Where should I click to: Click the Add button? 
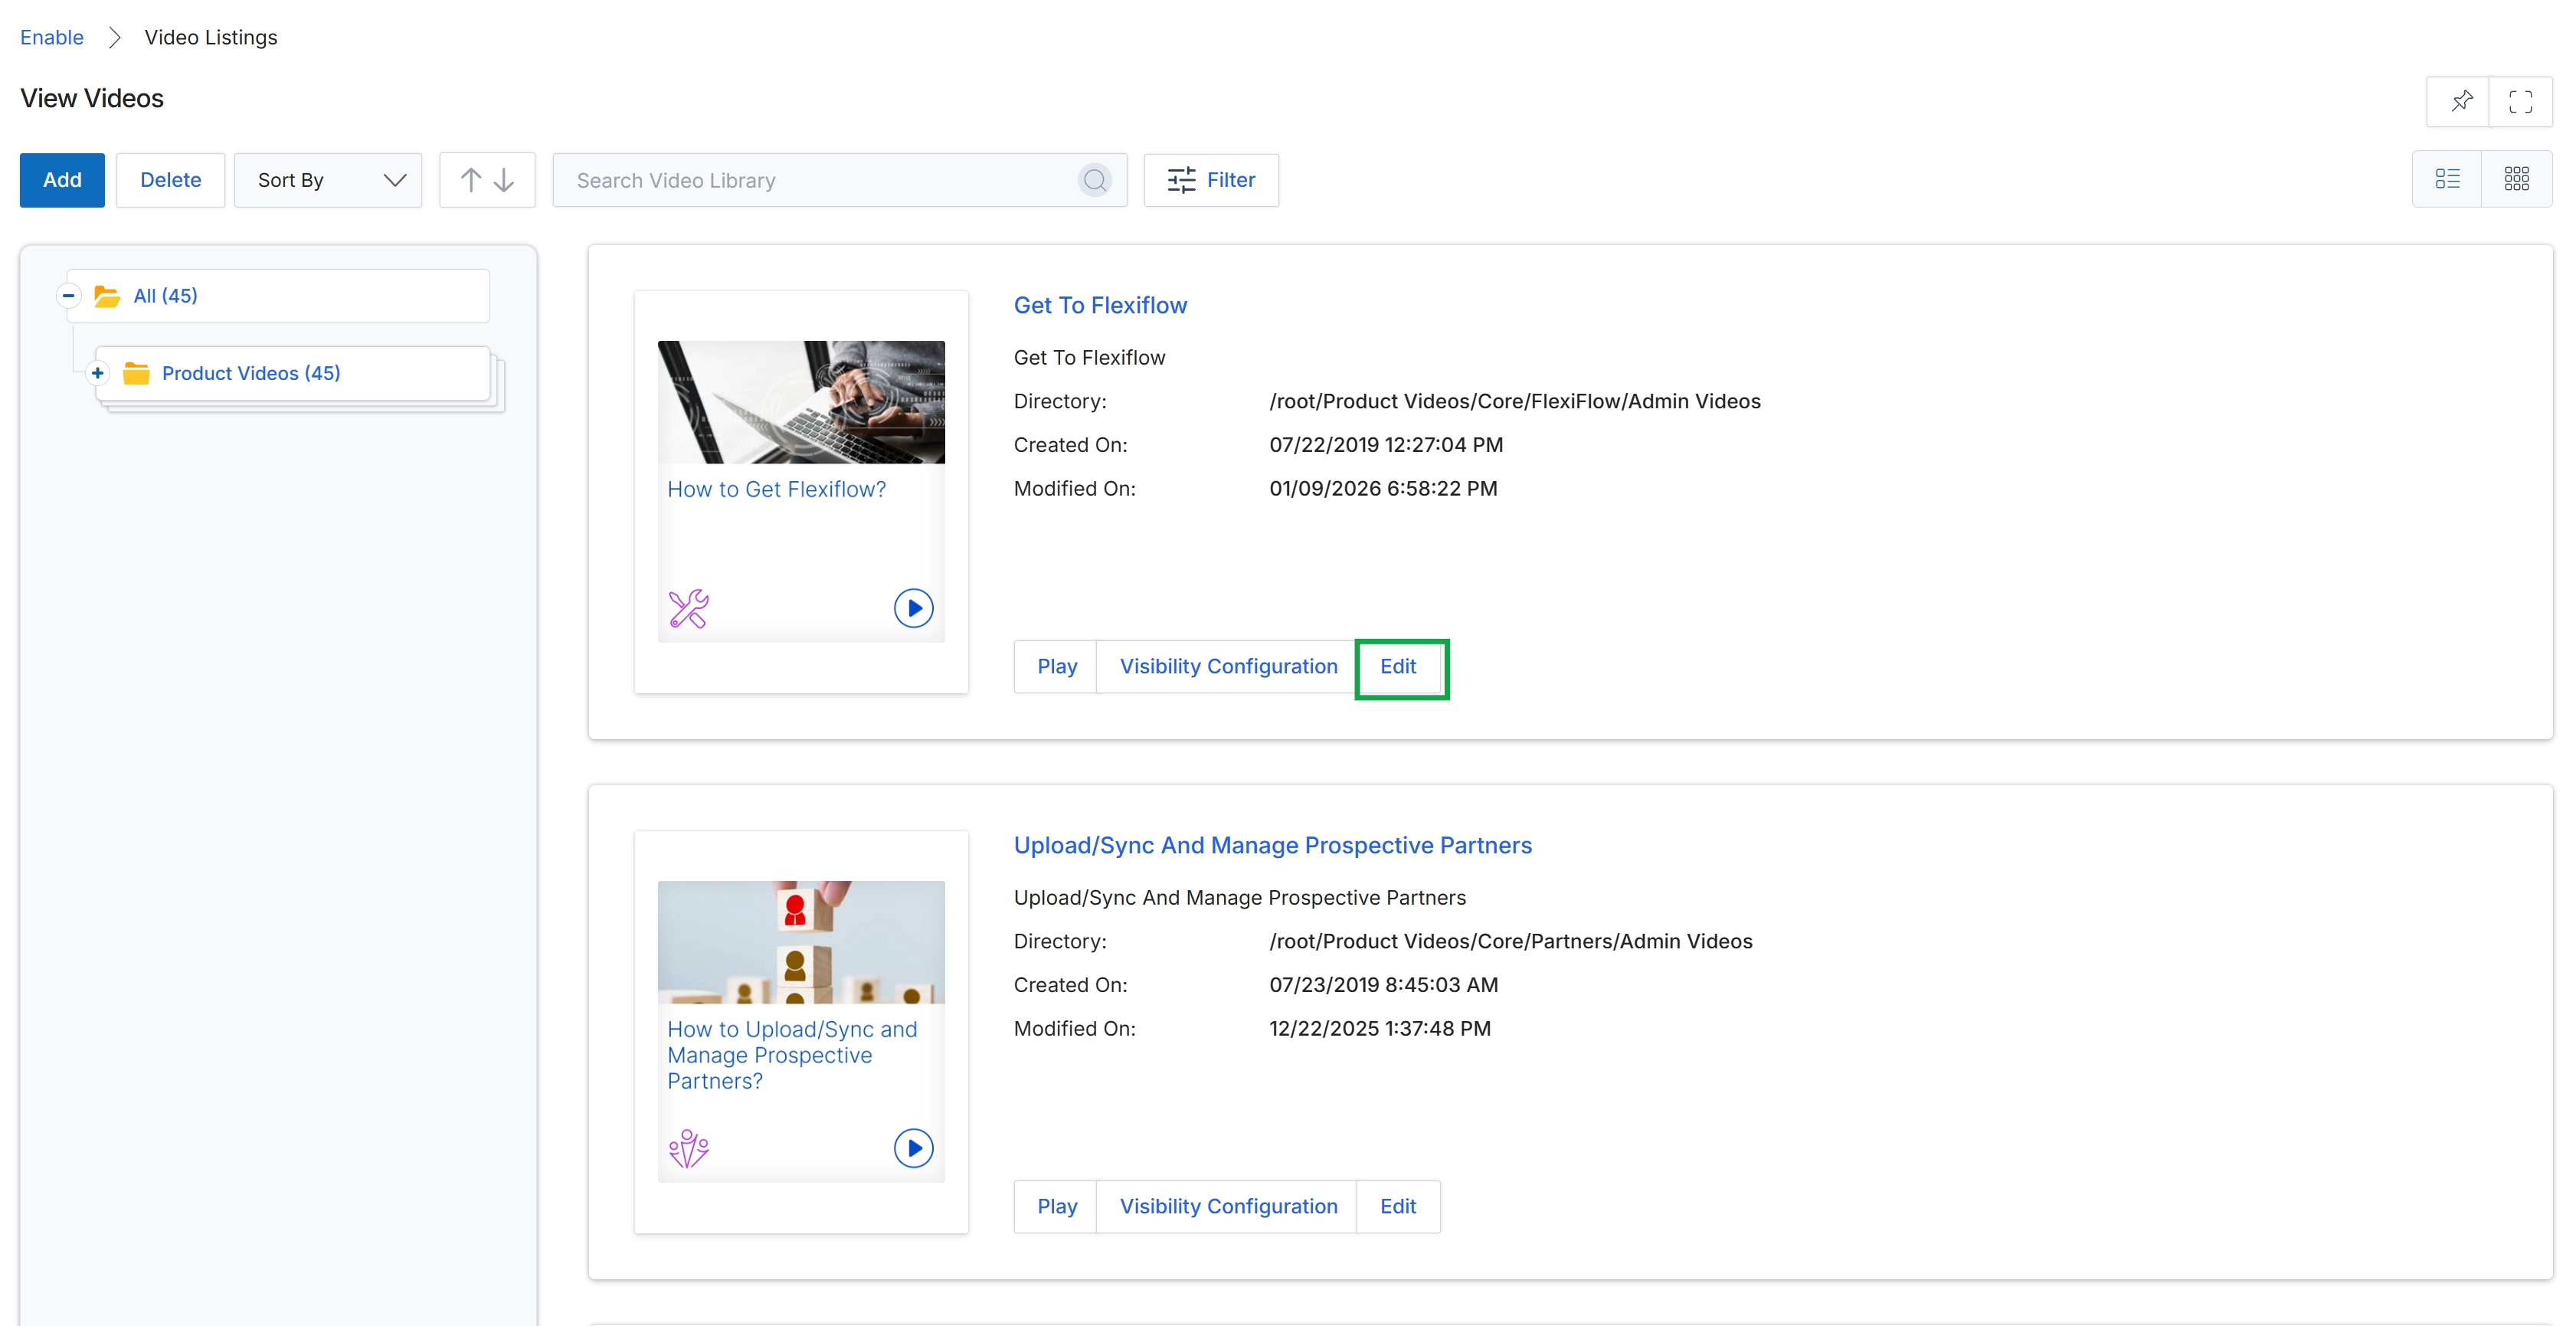[62, 180]
